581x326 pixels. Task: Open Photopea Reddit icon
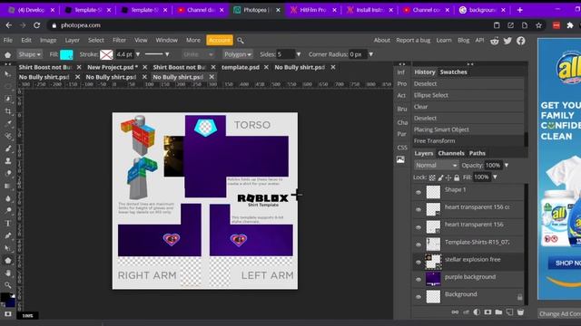pos(494,41)
